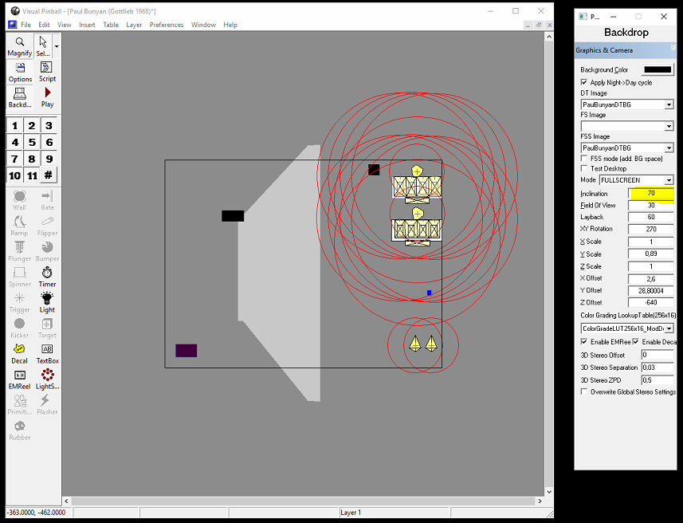The height and width of the screenshot is (523, 683).
Task: Select the Trigger tool
Action: click(x=20, y=303)
